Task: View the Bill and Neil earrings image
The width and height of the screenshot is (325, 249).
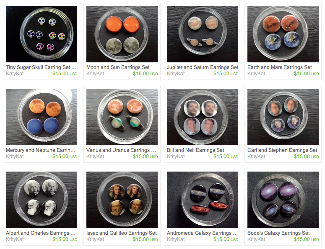Action: (203, 117)
